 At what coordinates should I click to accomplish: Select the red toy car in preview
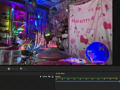coord(12,48)
